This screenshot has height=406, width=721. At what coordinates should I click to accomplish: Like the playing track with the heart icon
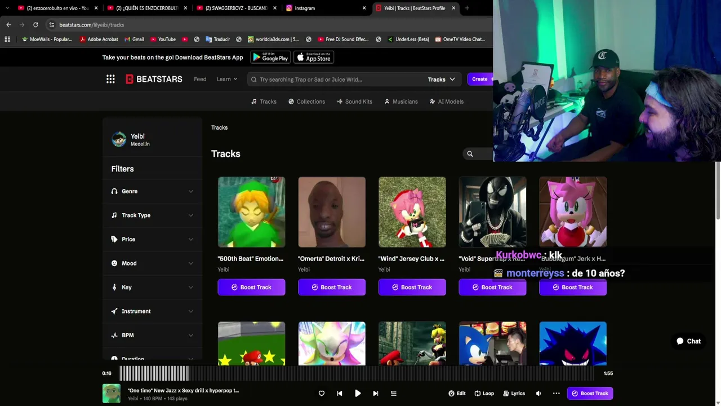[x=322, y=394]
